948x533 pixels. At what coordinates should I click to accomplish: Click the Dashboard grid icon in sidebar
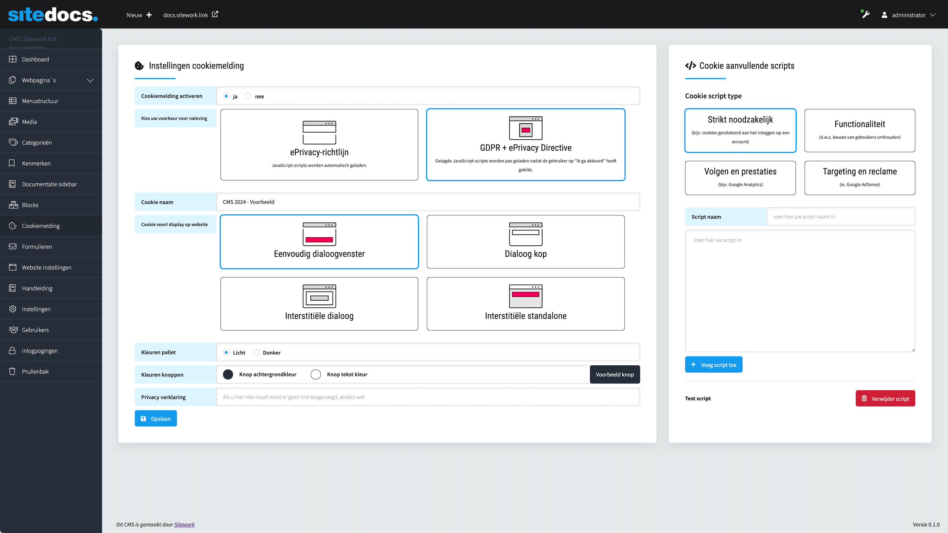[x=13, y=59]
